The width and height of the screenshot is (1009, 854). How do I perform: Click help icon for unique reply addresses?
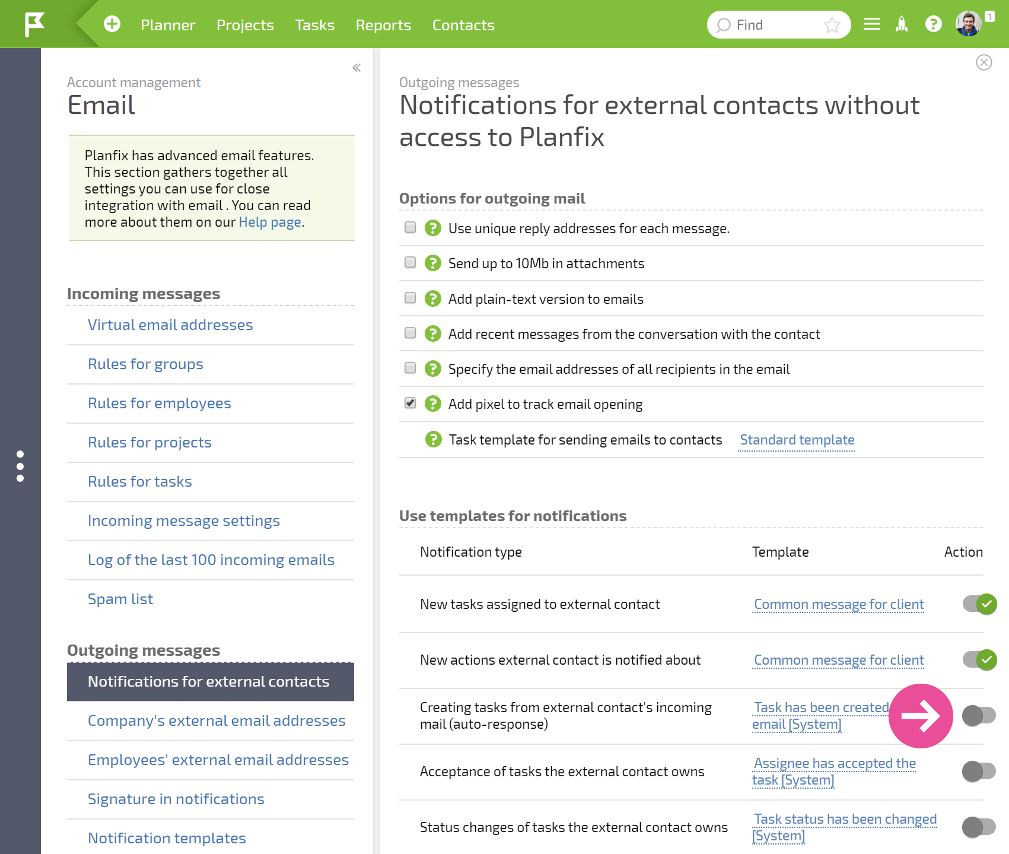433,228
